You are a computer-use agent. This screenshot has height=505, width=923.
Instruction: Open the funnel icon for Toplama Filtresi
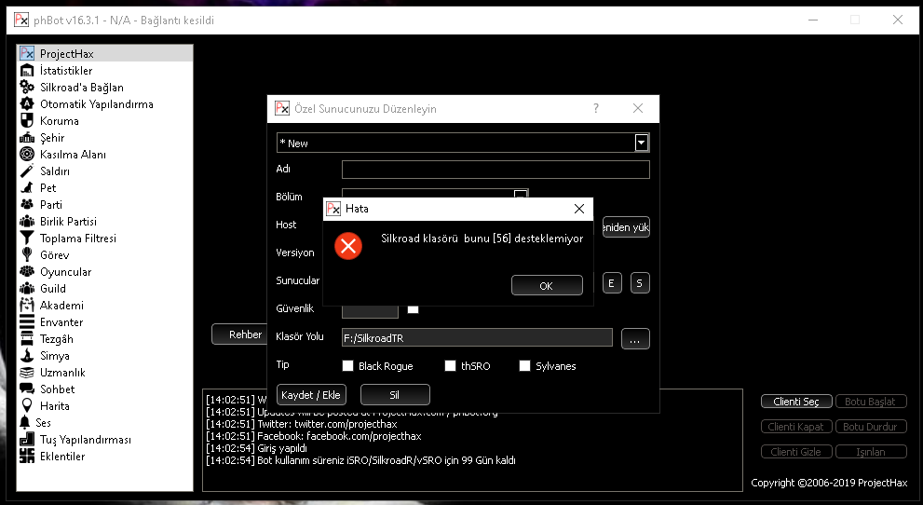tap(27, 239)
